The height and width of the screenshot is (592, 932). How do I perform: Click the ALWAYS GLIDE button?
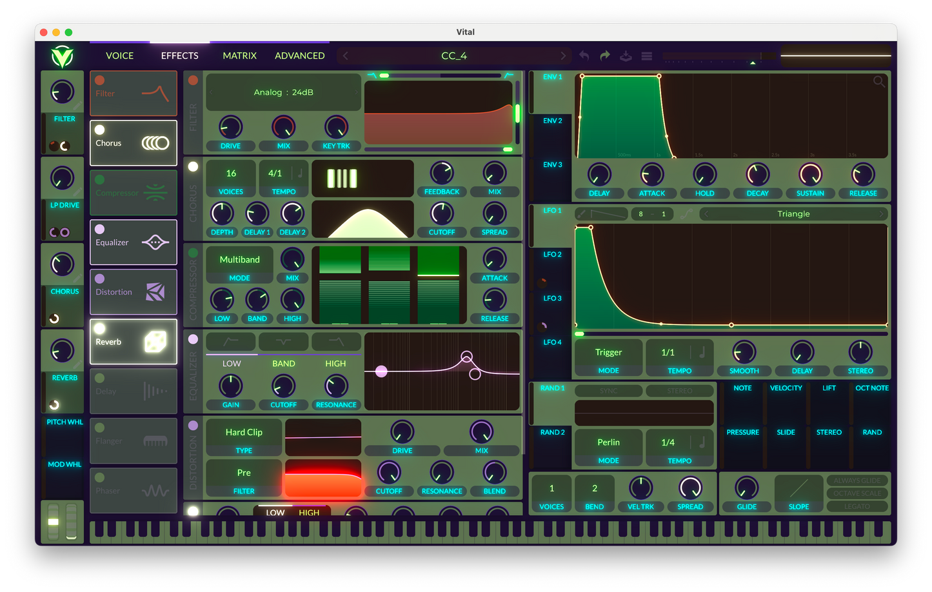point(857,480)
